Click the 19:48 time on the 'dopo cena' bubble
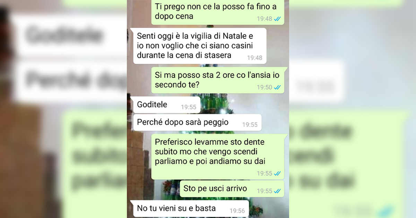This screenshot has height=218, width=416. click(x=265, y=19)
